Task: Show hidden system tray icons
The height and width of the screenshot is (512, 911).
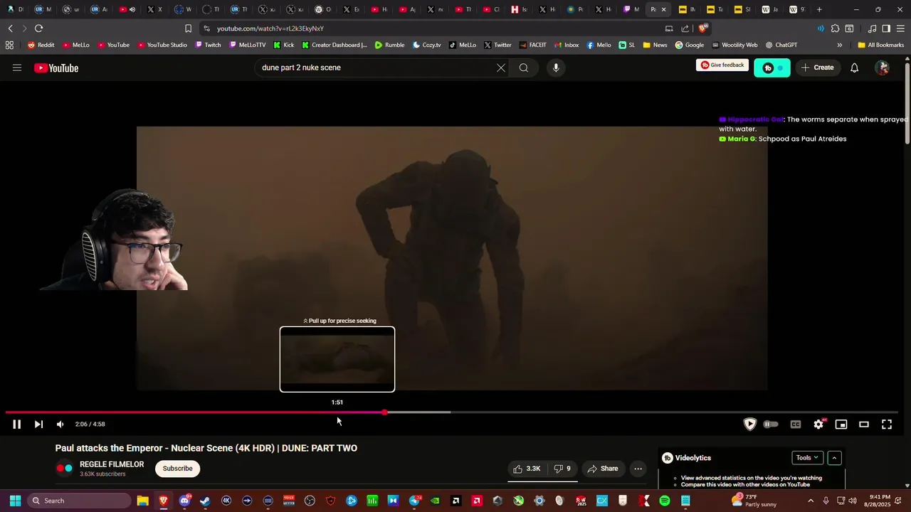Action: [x=810, y=501]
